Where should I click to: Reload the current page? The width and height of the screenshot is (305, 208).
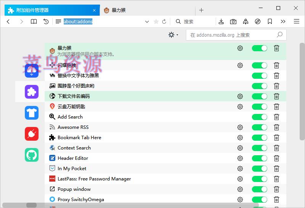pyautogui.click(x=164, y=21)
